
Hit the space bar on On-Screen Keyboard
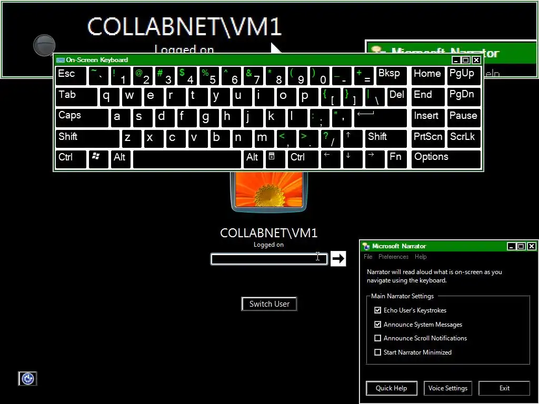[187, 159]
